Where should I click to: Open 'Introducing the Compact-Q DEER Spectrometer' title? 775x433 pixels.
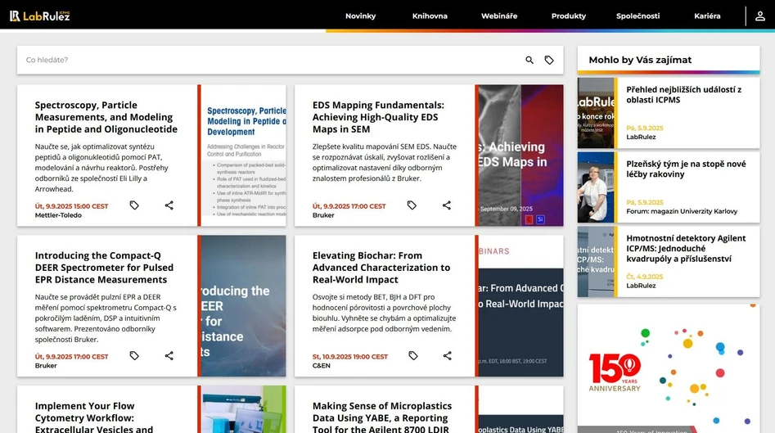click(x=104, y=268)
